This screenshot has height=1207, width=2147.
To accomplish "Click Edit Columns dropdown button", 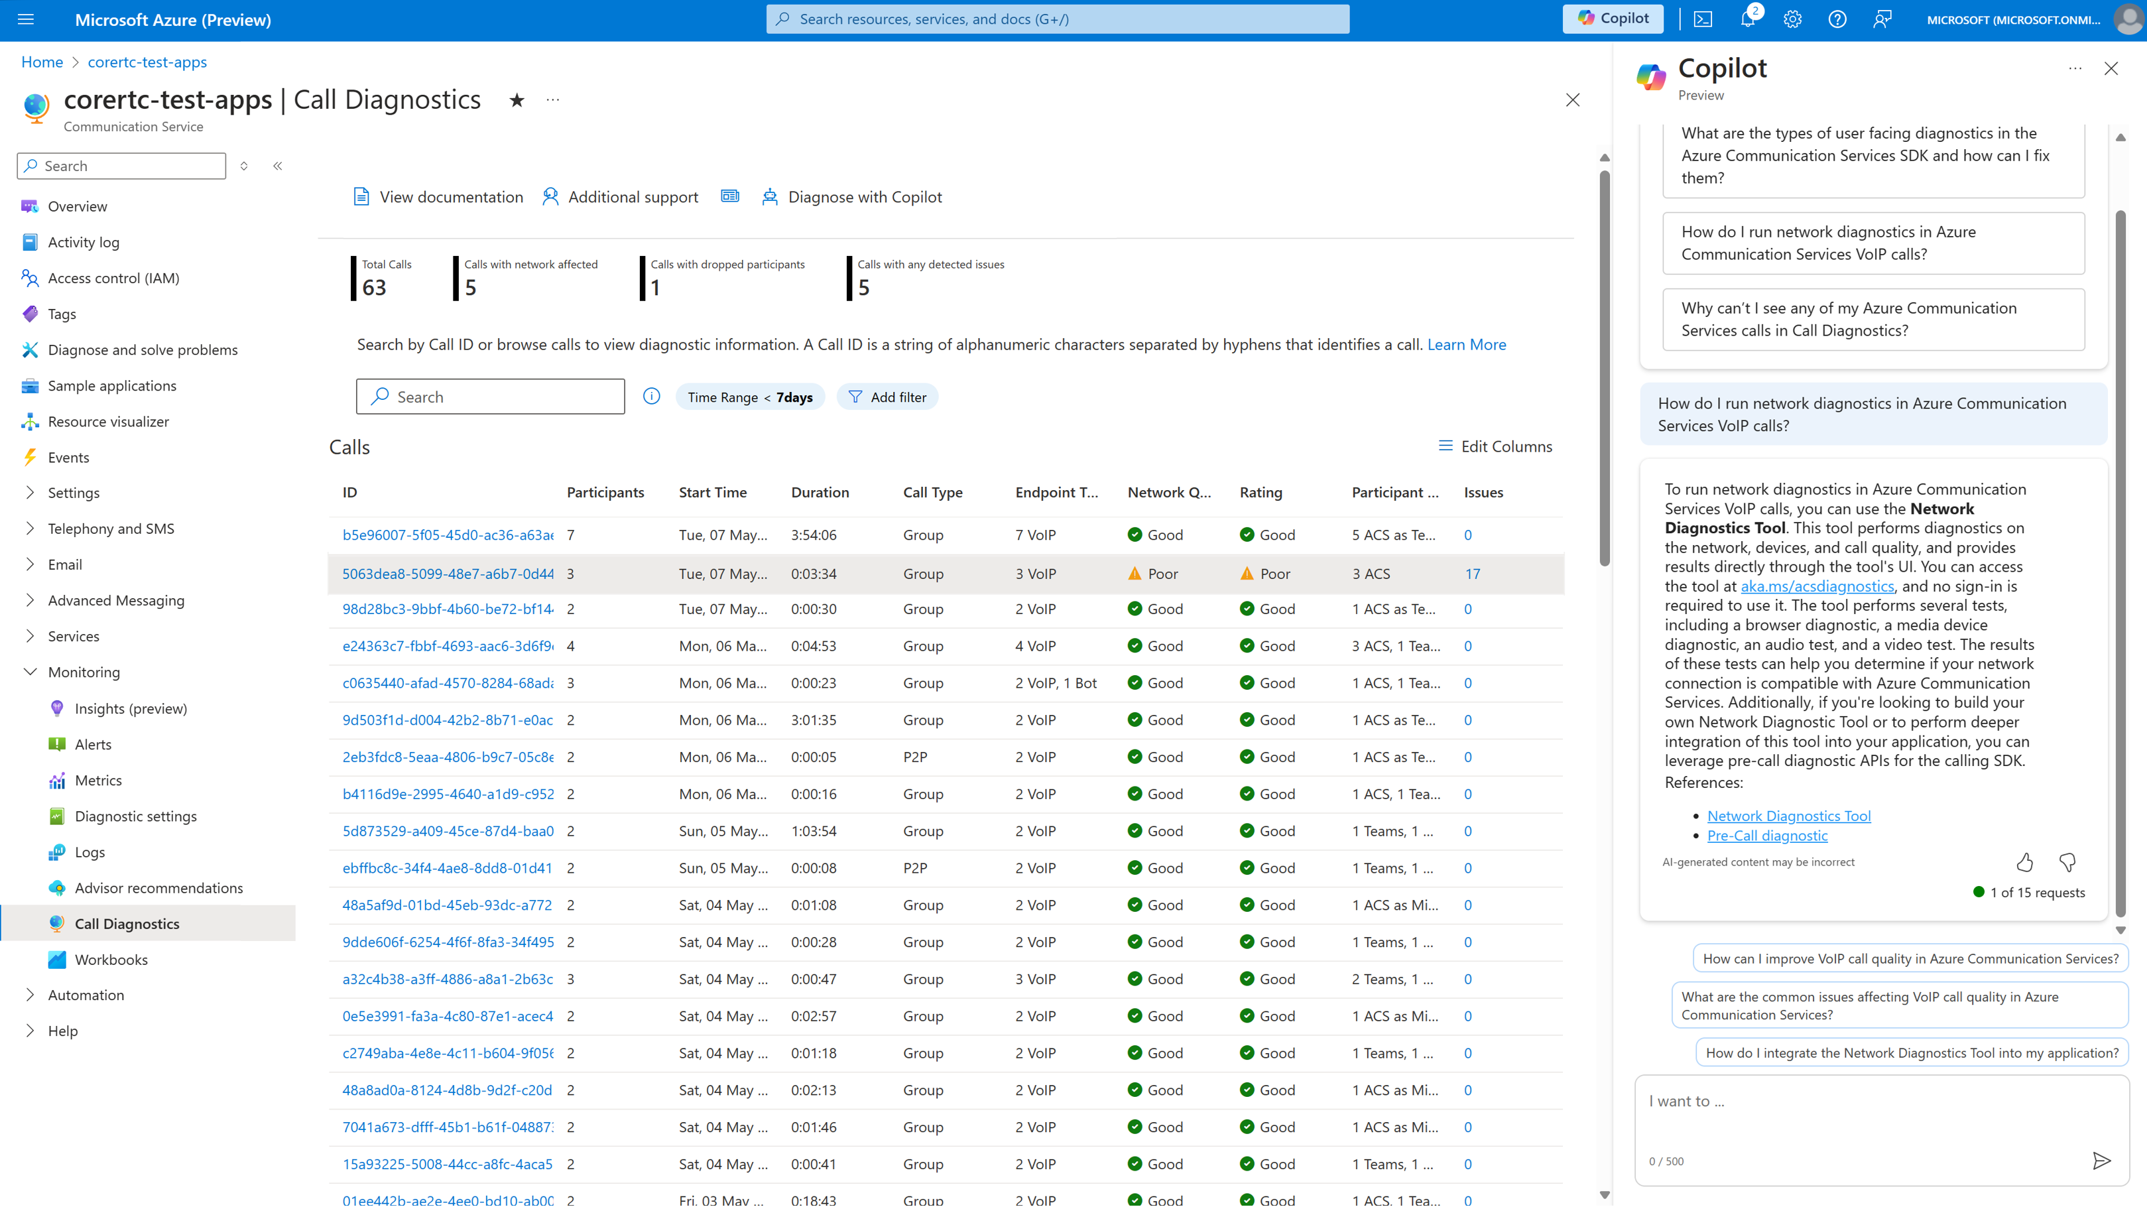I will coord(1495,446).
